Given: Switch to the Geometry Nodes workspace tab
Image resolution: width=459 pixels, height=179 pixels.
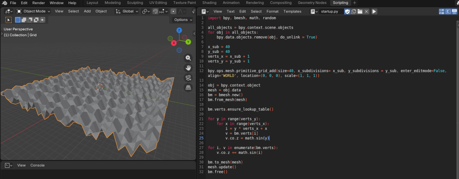Looking at the screenshot, I should pos(312,3).
